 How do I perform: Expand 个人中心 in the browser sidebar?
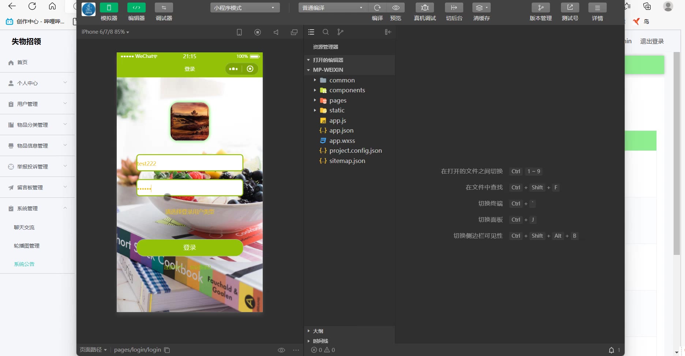tap(37, 83)
